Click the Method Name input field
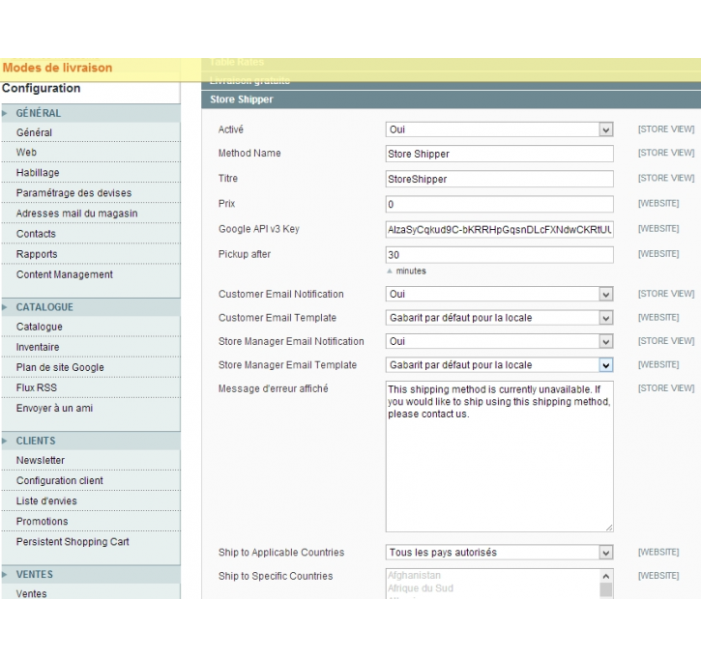Image resolution: width=701 pixels, height=657 pixels. [499, 154]
